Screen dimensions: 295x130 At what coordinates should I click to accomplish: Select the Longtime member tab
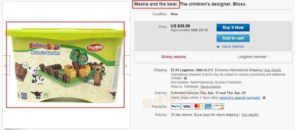coord(252,57)
